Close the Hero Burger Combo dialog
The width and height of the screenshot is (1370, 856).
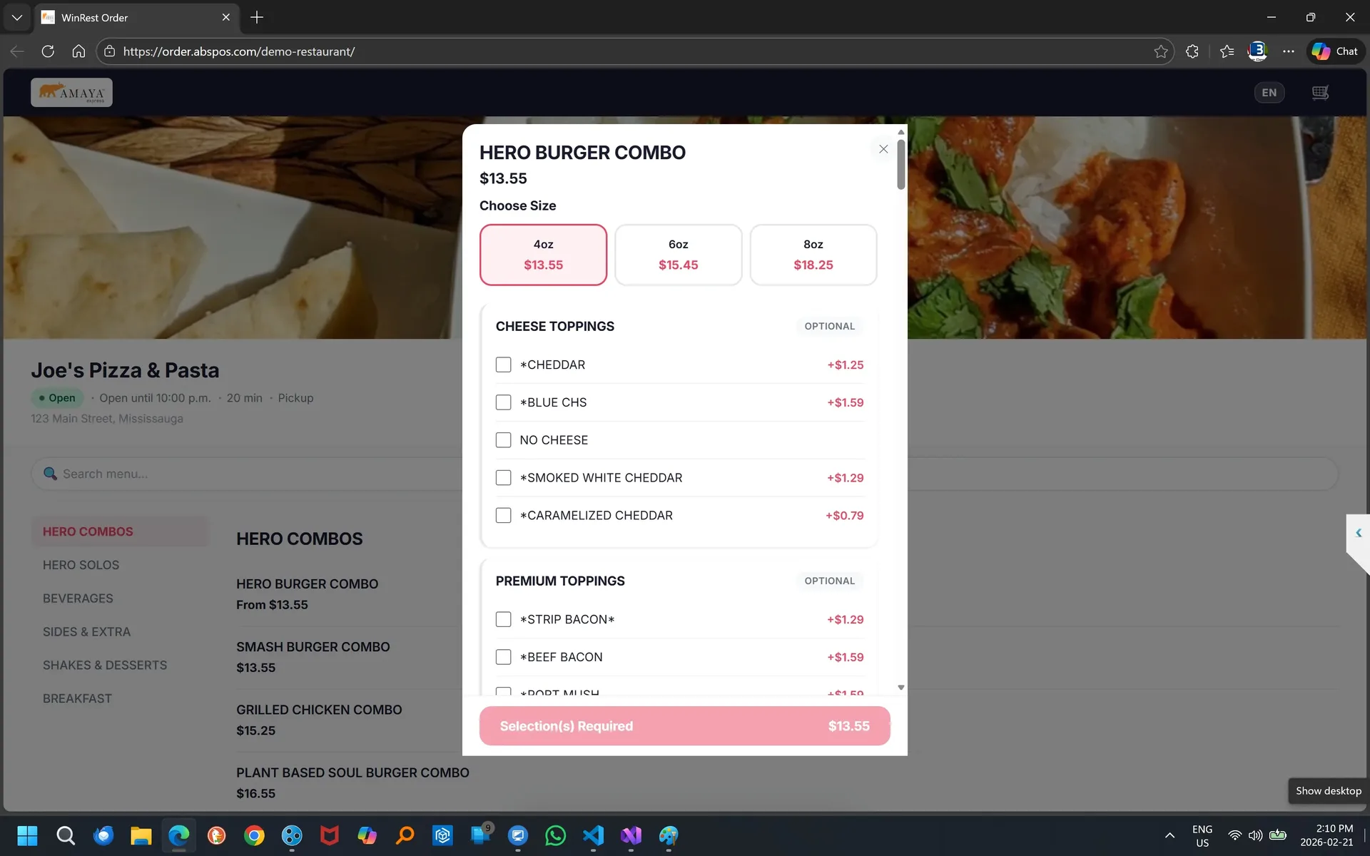coord(883,149)
